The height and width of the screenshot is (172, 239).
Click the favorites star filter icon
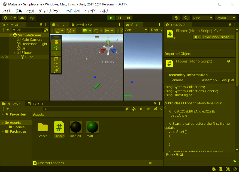148,109
